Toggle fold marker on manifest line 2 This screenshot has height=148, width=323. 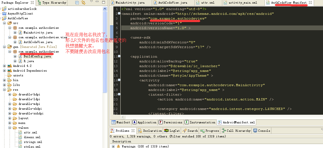[119, 13]
